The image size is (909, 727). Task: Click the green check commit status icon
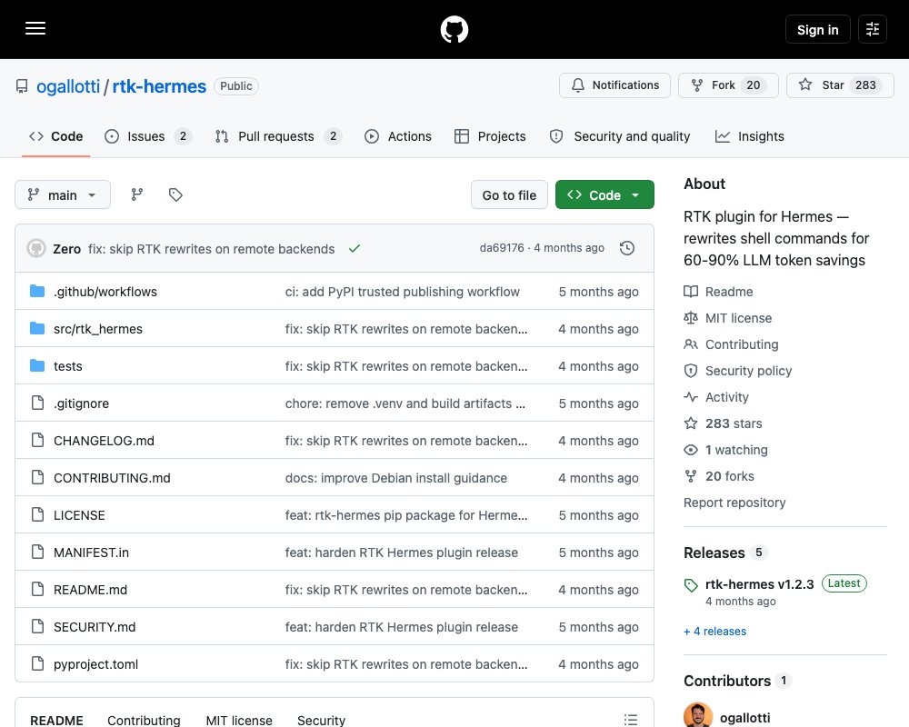(x=355, y=249)
